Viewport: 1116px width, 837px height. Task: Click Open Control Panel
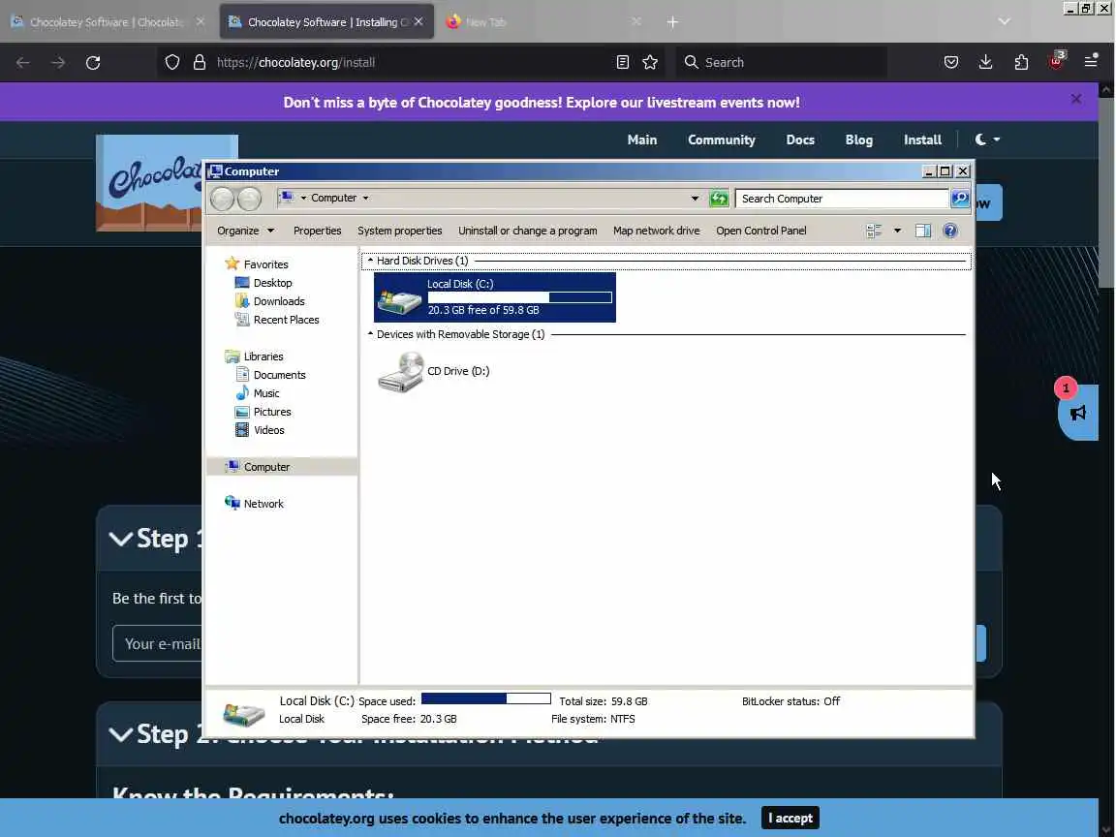[760, 231]
